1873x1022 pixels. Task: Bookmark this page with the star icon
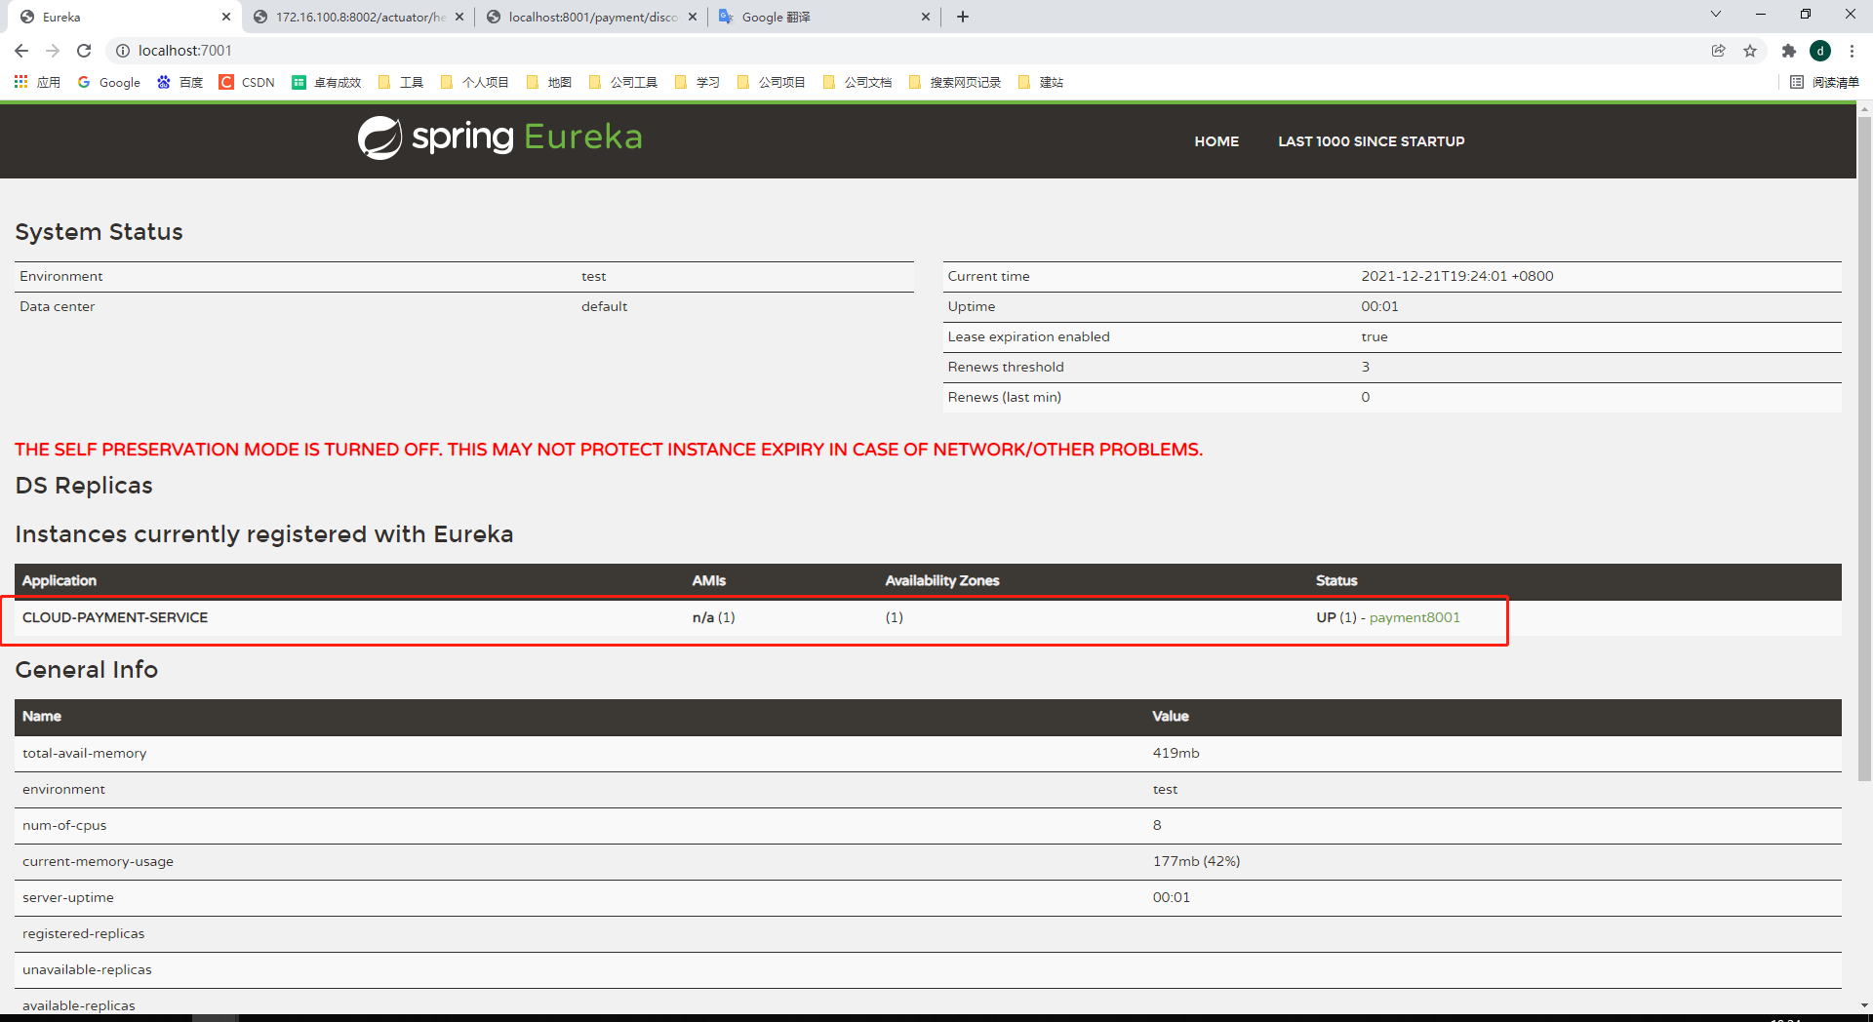coord(1750,51)
